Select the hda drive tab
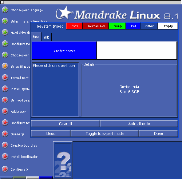The image size is (182, 179). (36, 37)
